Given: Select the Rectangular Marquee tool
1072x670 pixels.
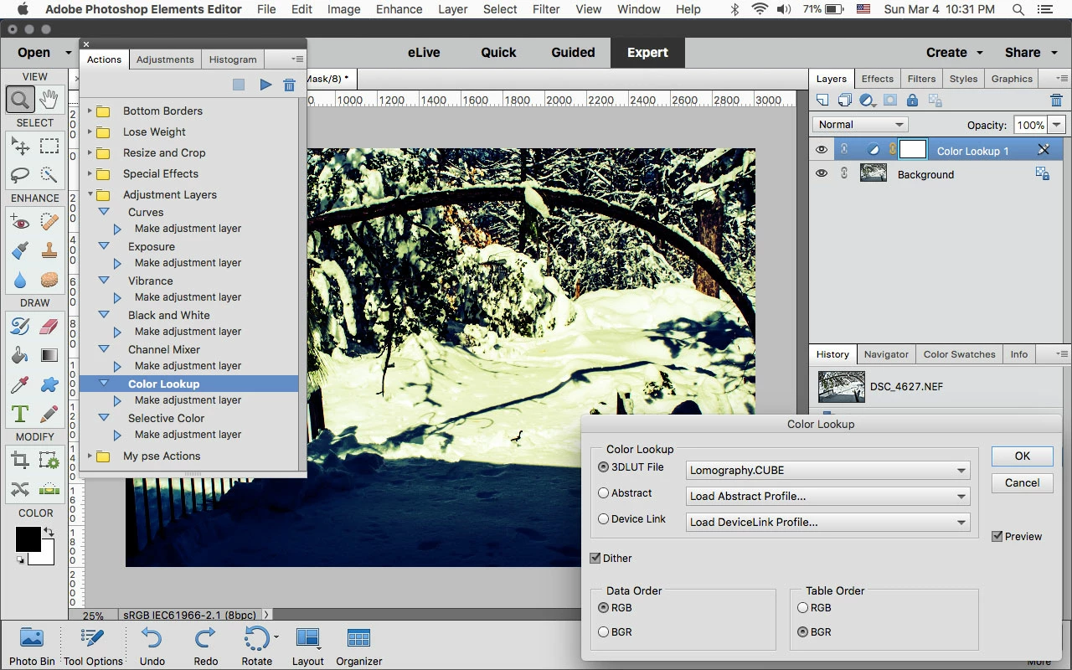Looking at the screenshot, I should point(49,147).
